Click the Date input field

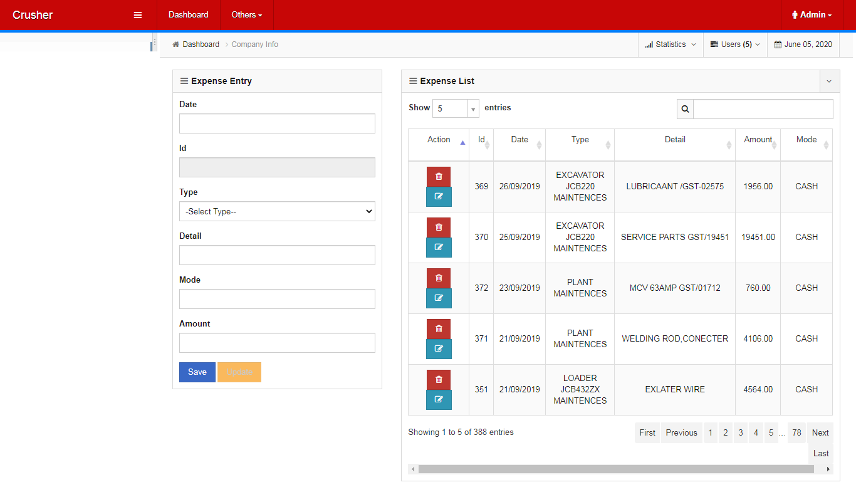coord(277,123)
